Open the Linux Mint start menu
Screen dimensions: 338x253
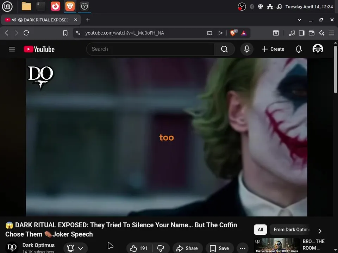pos(7,6)
